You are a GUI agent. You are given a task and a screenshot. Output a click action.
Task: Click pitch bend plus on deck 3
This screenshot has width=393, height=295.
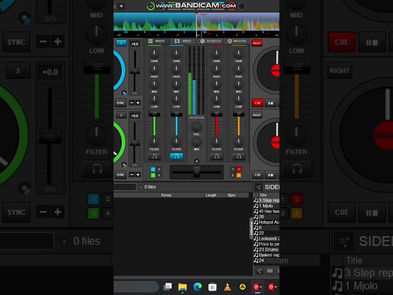pos(138,175)
